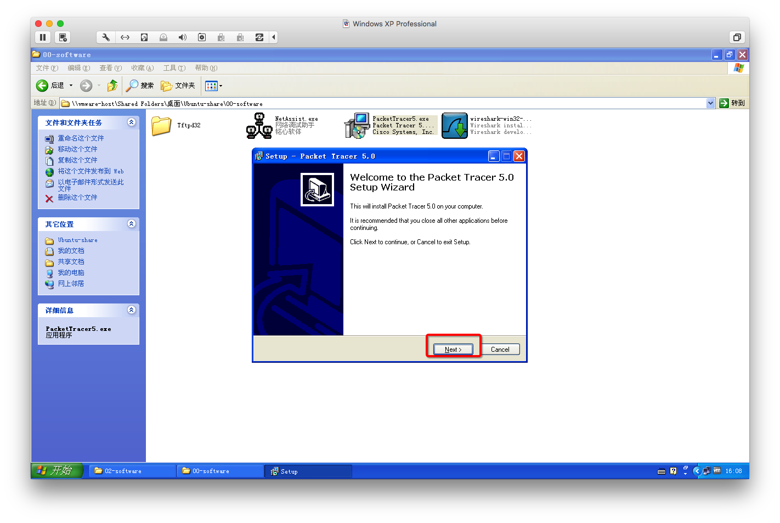Select the Tftpd32 folder

(162, 126)
